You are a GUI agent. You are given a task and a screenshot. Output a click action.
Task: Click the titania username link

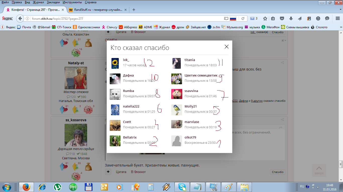coord(190,60)
